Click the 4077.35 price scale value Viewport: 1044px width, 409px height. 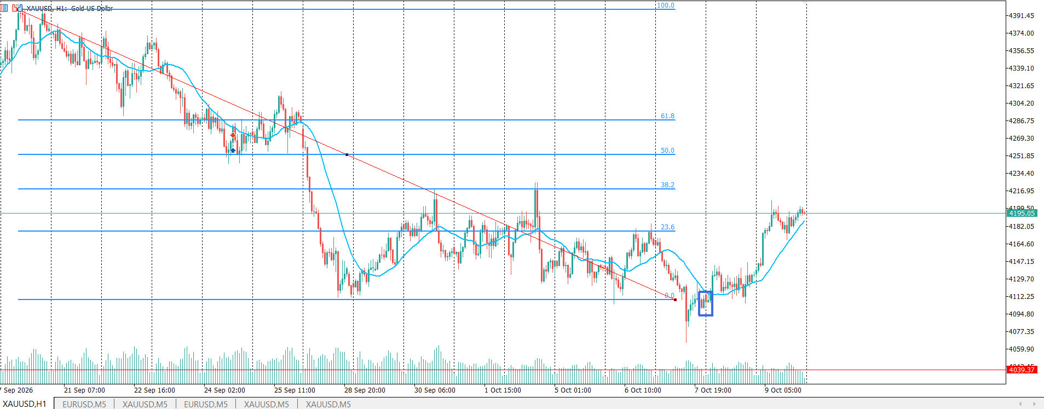click(1022, 332)
